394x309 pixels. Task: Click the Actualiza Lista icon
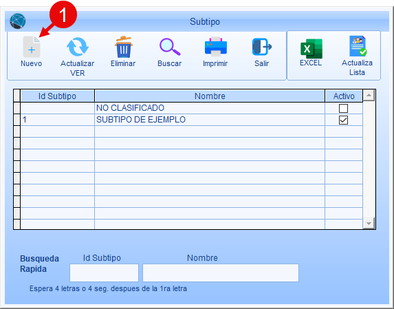358,46
